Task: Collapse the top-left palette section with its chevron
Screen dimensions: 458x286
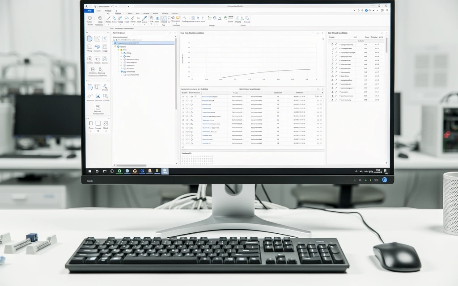Action: tap(87, 33)
